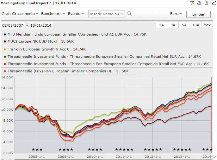Click the MFS Meridian navy legend dot

coord(5,34)
